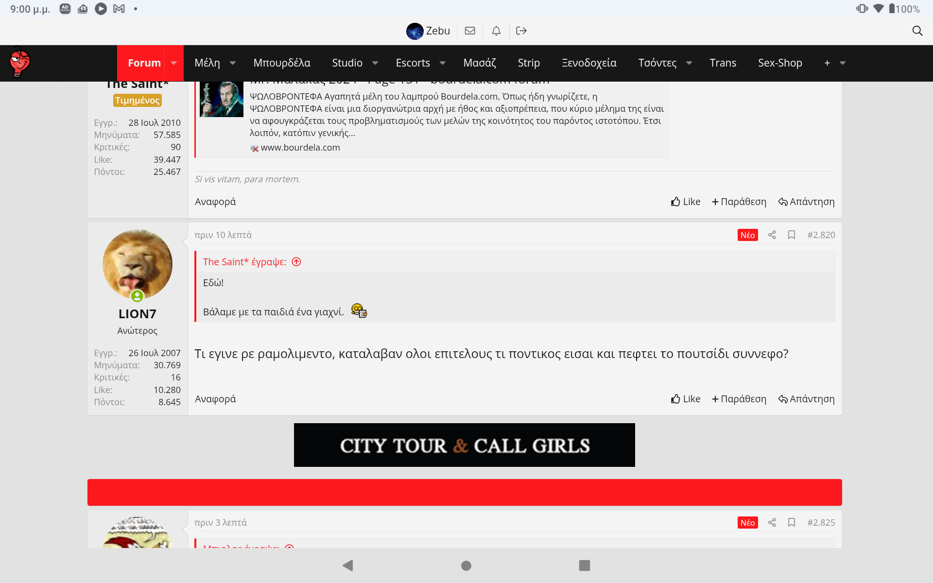Viewport: 933px width, 583px height.
Task: Expand the Μέλη menu arrow
Action: click(233, 63)
